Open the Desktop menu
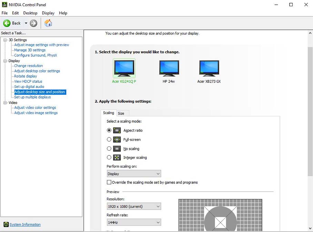The image size is (313, 232). 30,13
